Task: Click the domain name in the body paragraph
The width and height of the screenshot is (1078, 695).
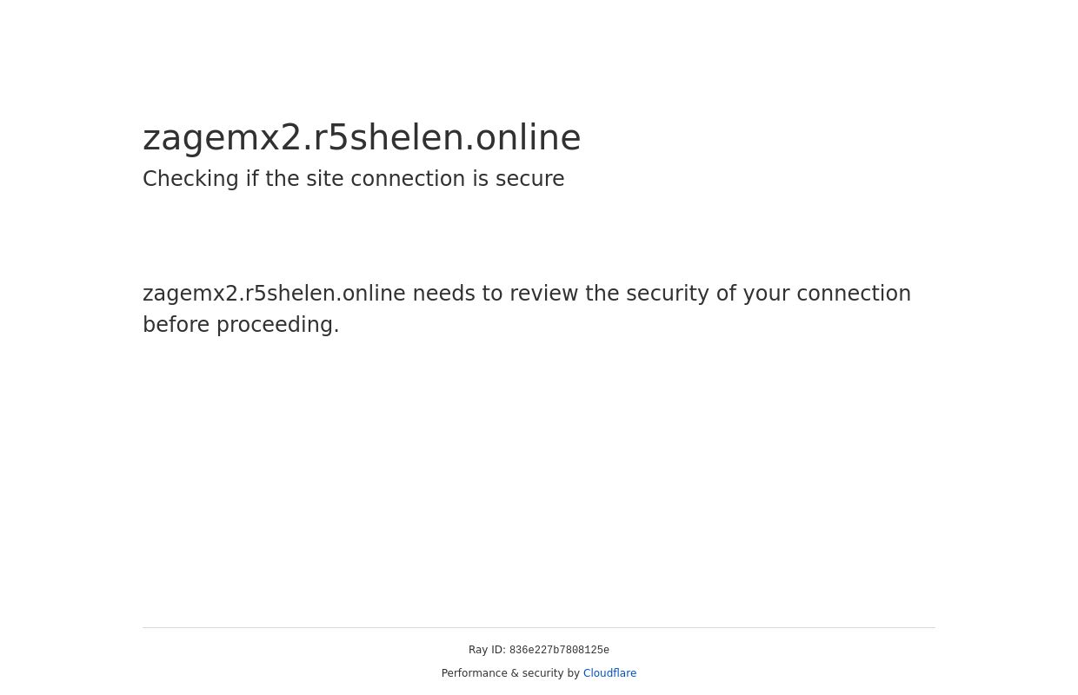Action: coord(274,294)
